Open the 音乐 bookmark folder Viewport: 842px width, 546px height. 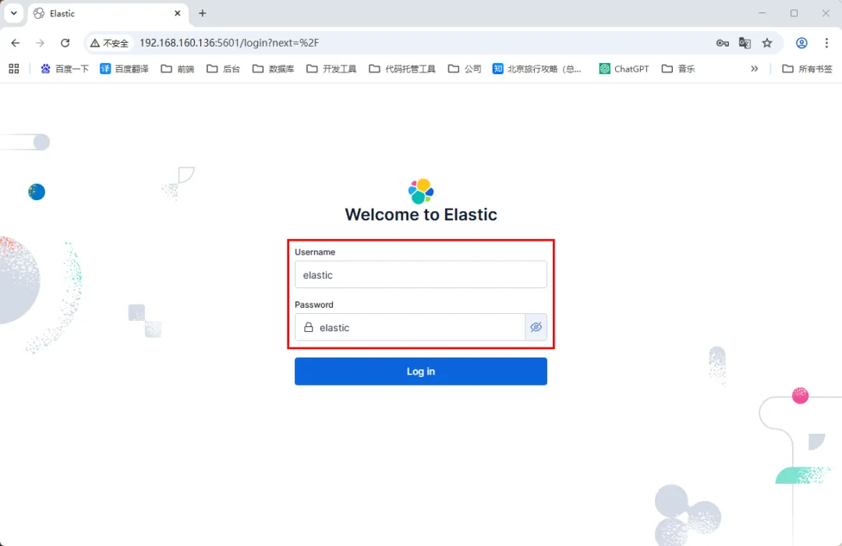click(x=678, y=69)
